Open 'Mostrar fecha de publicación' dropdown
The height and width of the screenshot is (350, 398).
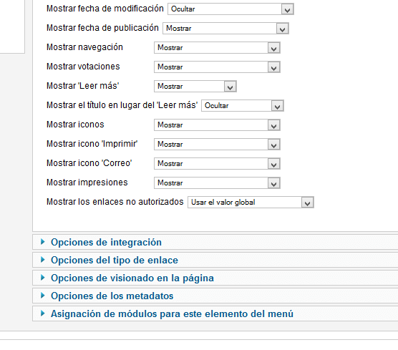point(225,29)
